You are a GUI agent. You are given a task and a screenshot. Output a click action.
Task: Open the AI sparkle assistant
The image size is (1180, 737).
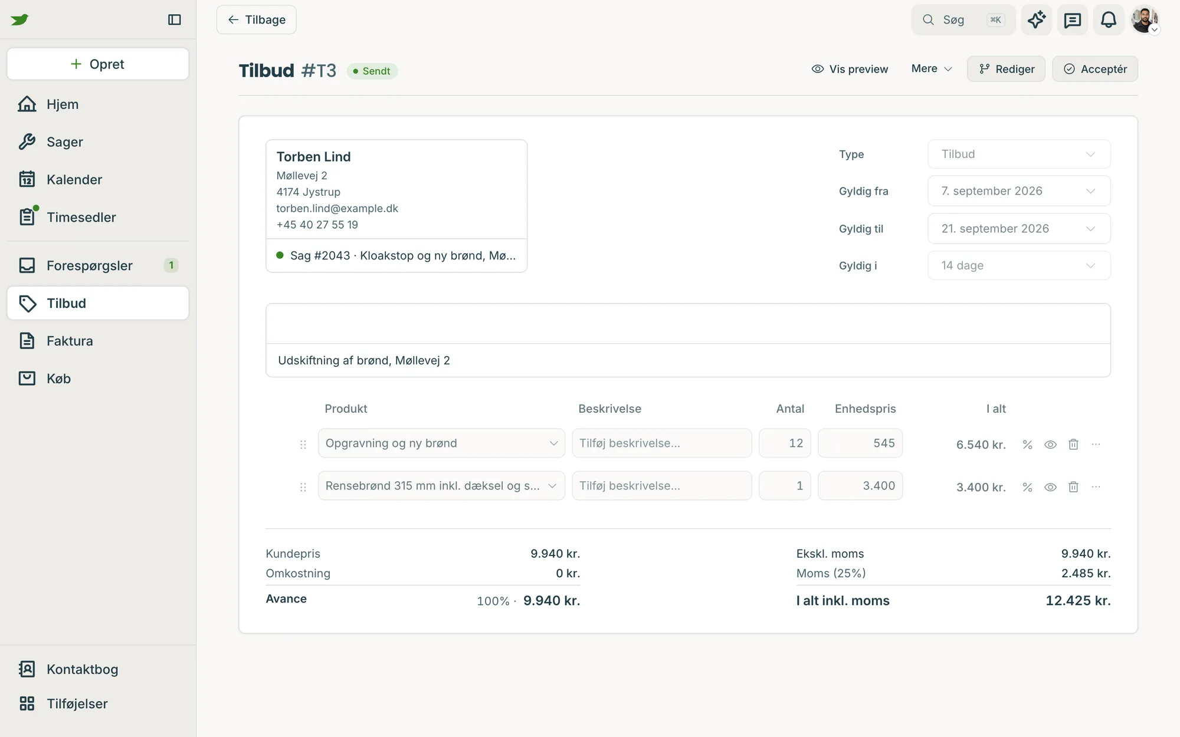(1036, 19)
